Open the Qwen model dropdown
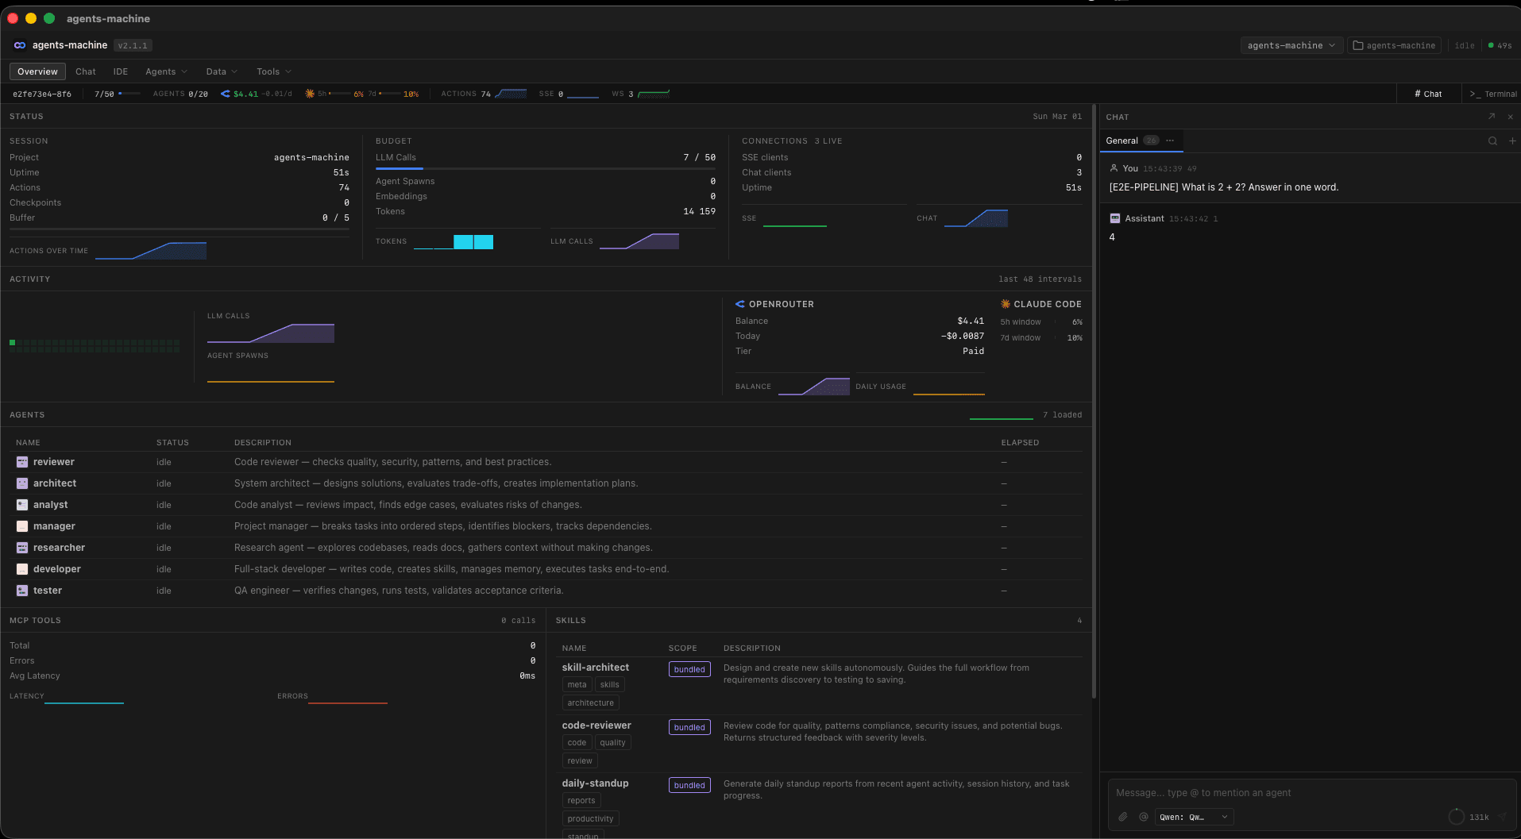This screenshot has height=839, width=1521. click(x=1192, y=817)
